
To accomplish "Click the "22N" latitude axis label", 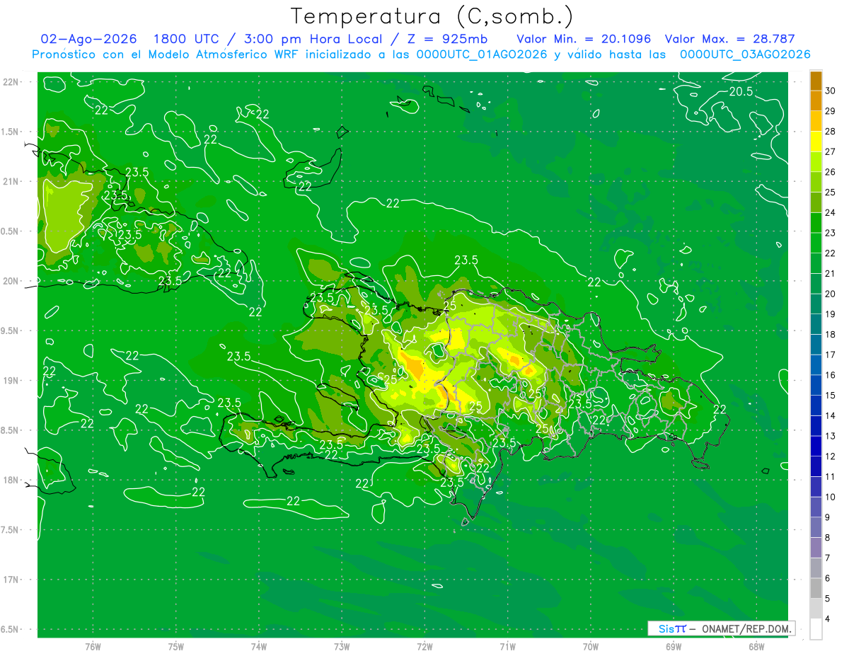I will 11,82.
